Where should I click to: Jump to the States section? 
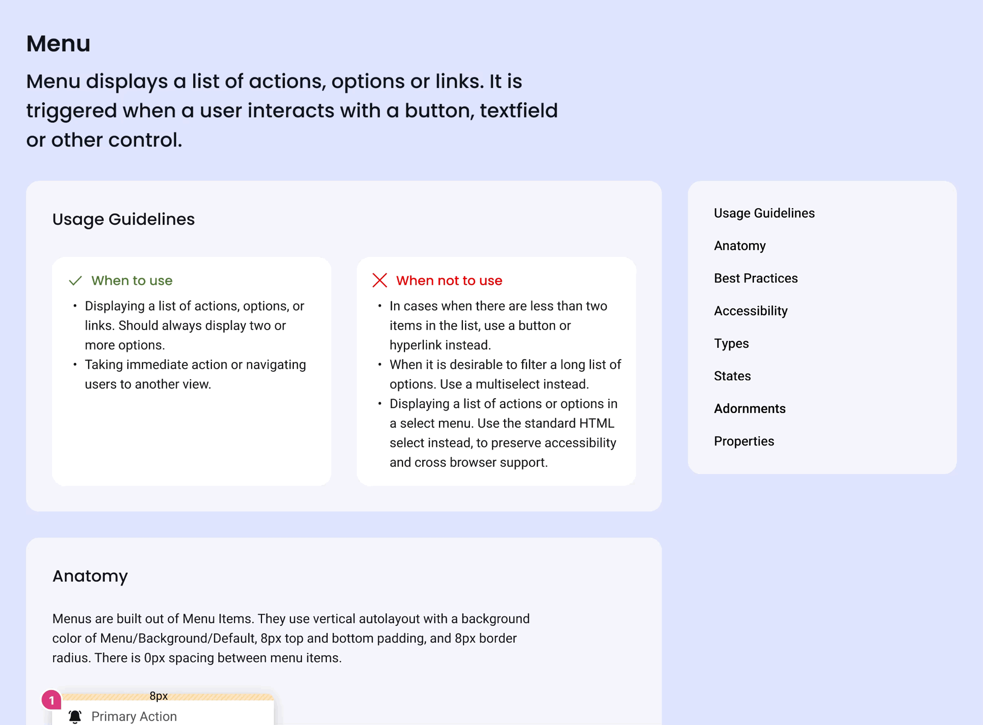point(732,376)
